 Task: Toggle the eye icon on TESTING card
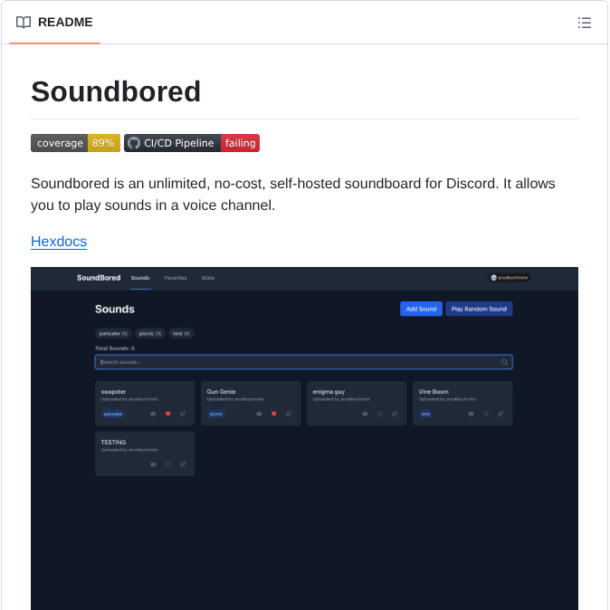[x=153, y=464]
